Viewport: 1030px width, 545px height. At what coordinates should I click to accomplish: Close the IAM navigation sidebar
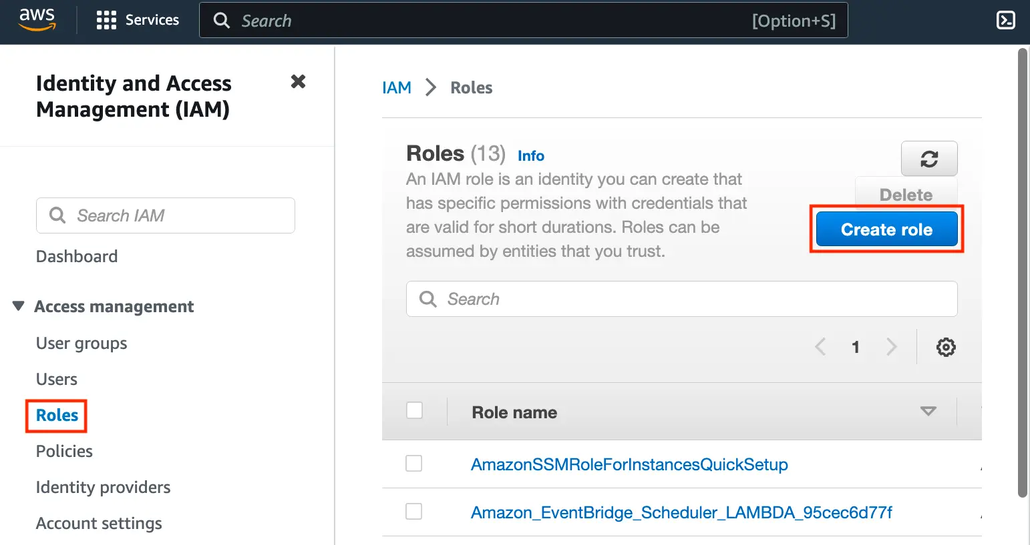298,82
